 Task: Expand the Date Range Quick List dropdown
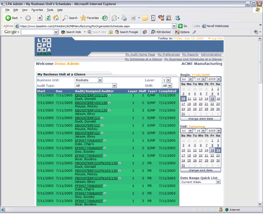click(x=218, y=182)
